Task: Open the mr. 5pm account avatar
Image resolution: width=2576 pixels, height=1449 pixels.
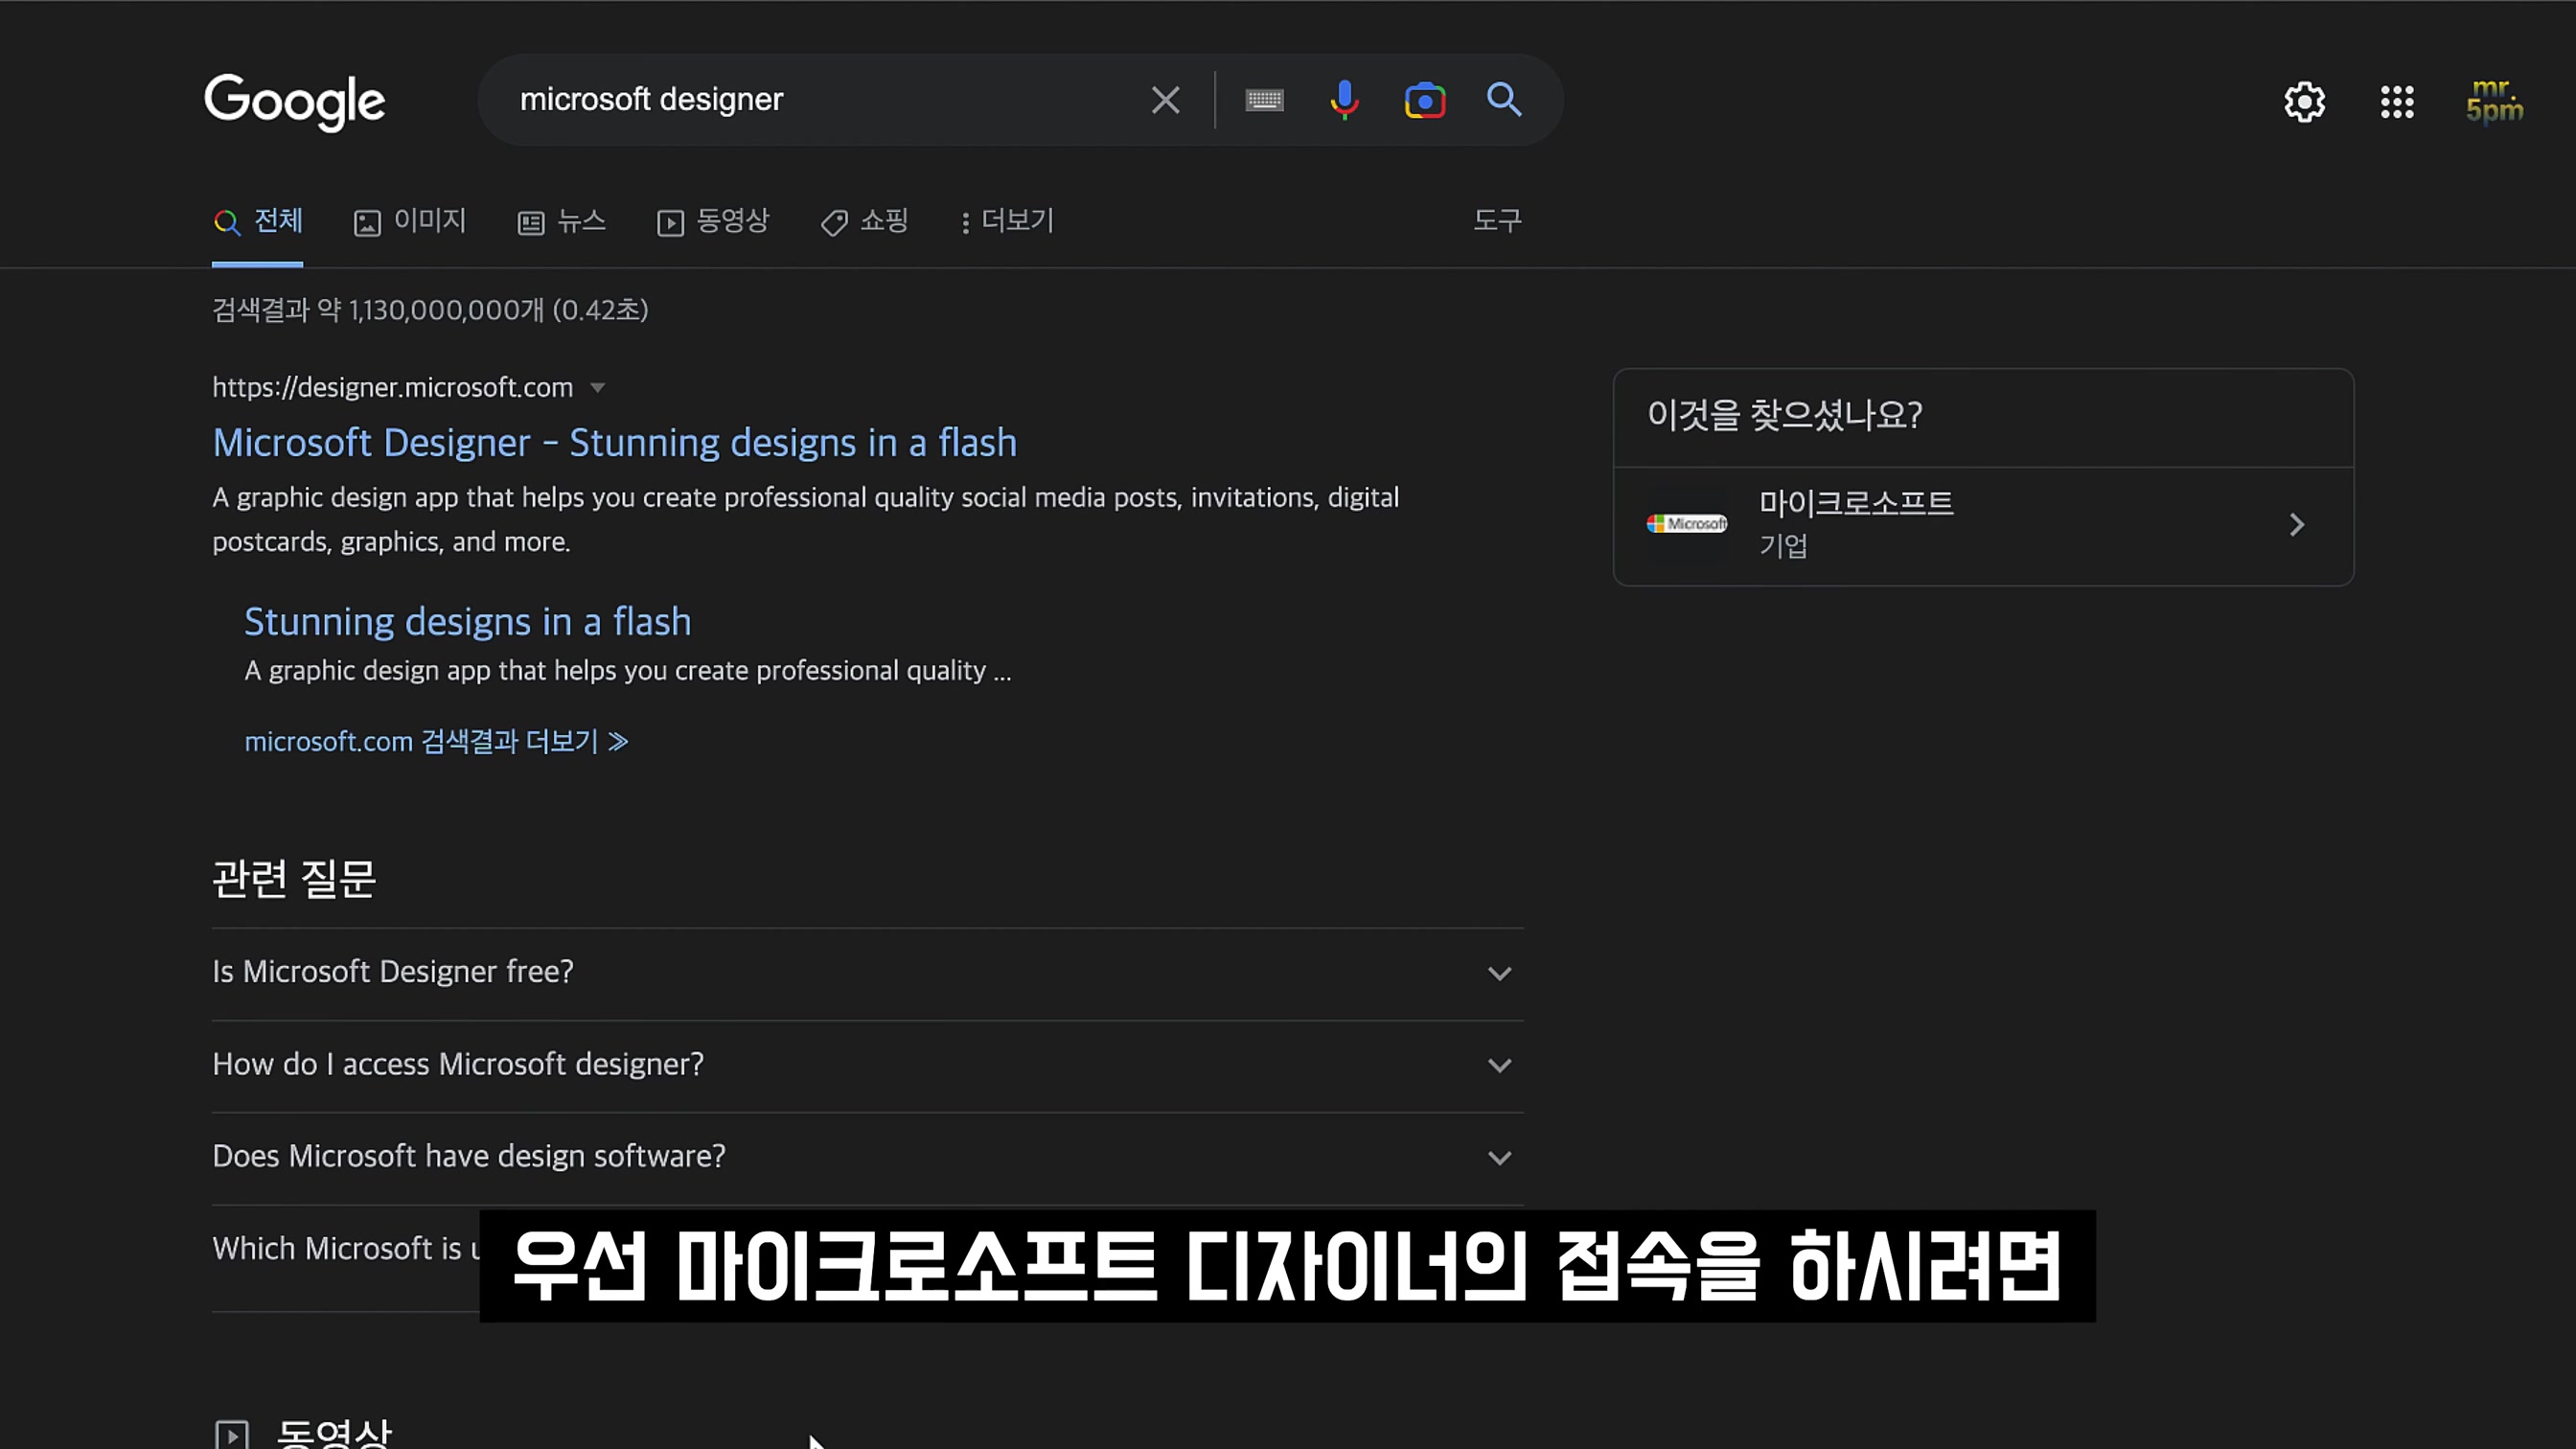Action: [x=2494, y=101]
